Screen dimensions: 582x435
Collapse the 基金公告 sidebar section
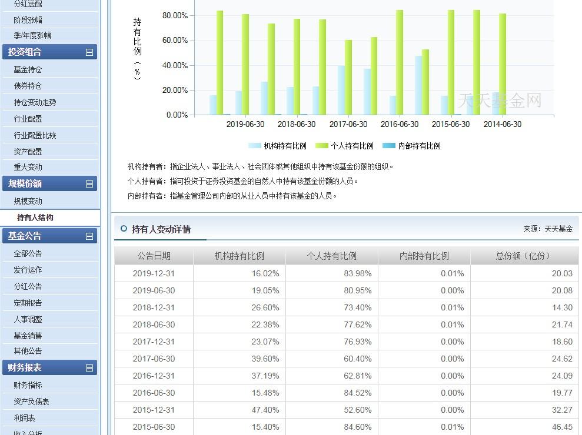pos(89,236)
